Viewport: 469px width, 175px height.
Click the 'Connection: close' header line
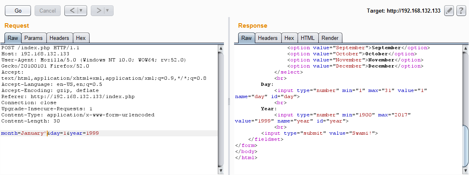pyautogui.click(x=29, y=103)
